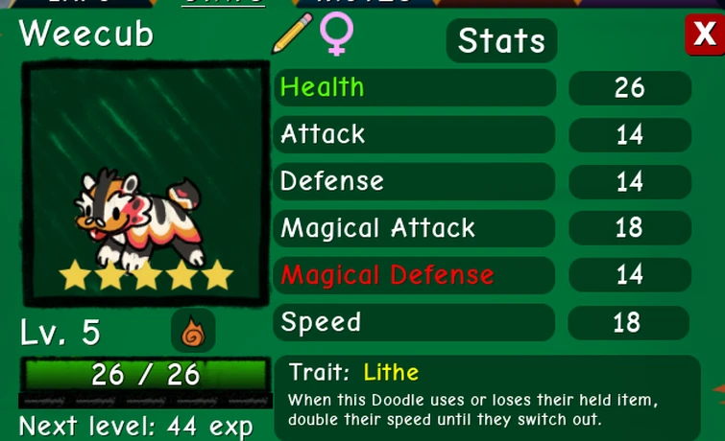Select the Defense stat row
This screenshot has height=441, width=725.
click(415, 181)
